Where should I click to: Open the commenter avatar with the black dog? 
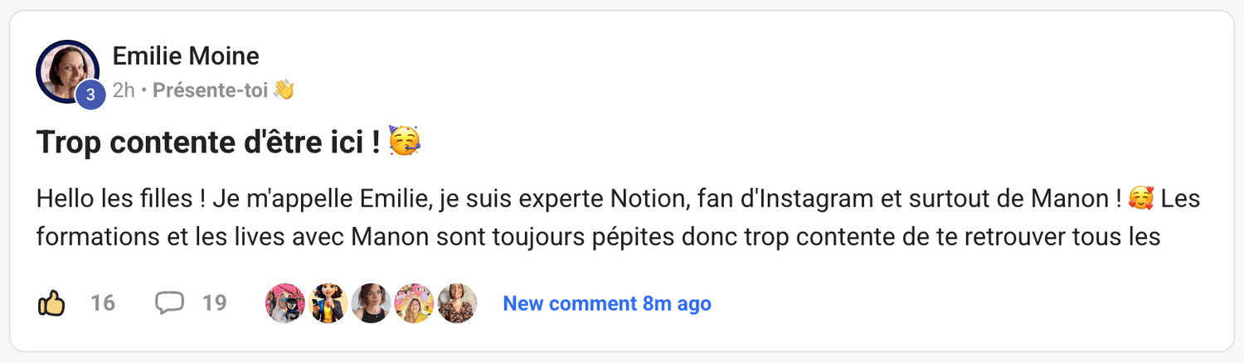(x=285, y=303)
